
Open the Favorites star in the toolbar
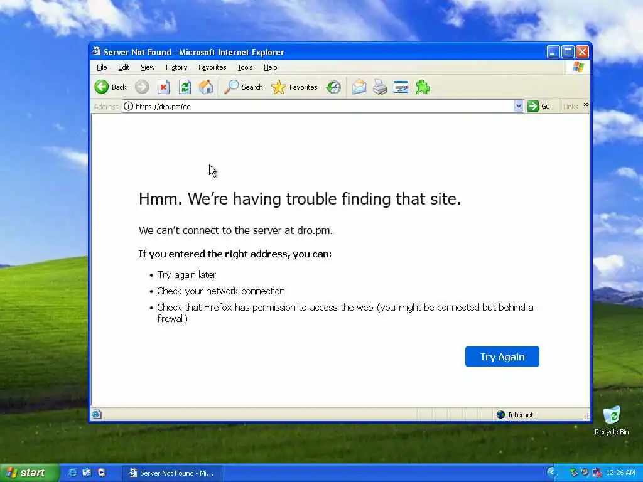point(278,87)
